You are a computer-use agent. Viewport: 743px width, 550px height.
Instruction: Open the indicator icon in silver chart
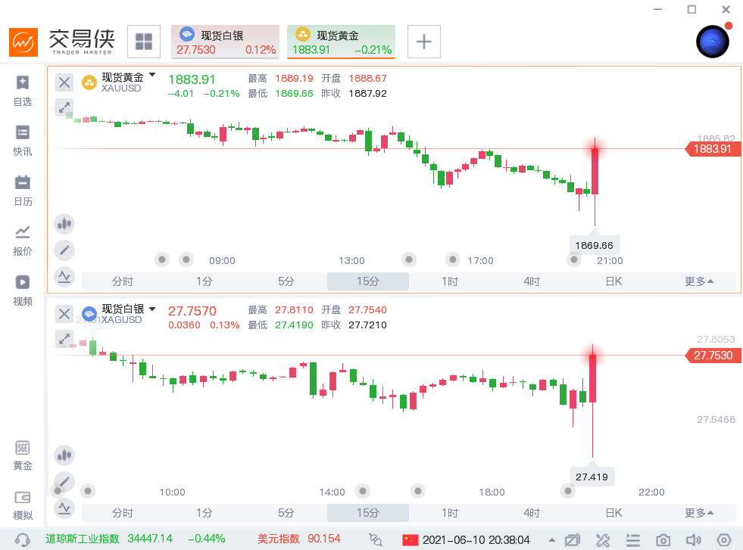tap(64, 508)
